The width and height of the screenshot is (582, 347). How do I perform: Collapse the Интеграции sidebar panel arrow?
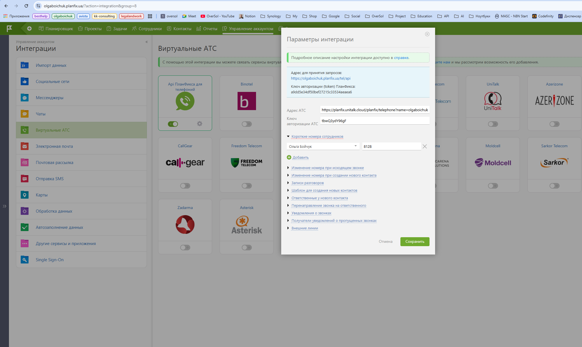click(x=146, y=42)
